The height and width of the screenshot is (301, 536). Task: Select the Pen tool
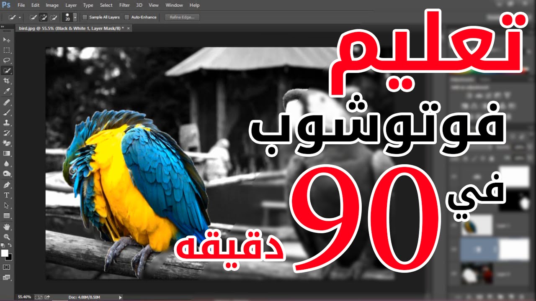pyautogui.click(x=7, y=185)
